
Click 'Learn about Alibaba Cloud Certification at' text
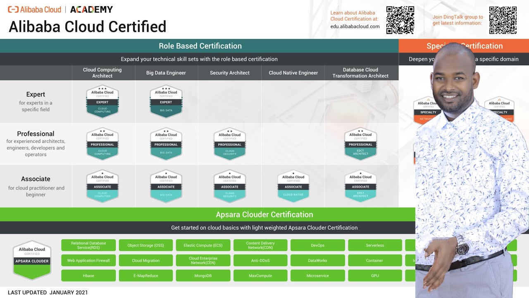click(354, 16)
